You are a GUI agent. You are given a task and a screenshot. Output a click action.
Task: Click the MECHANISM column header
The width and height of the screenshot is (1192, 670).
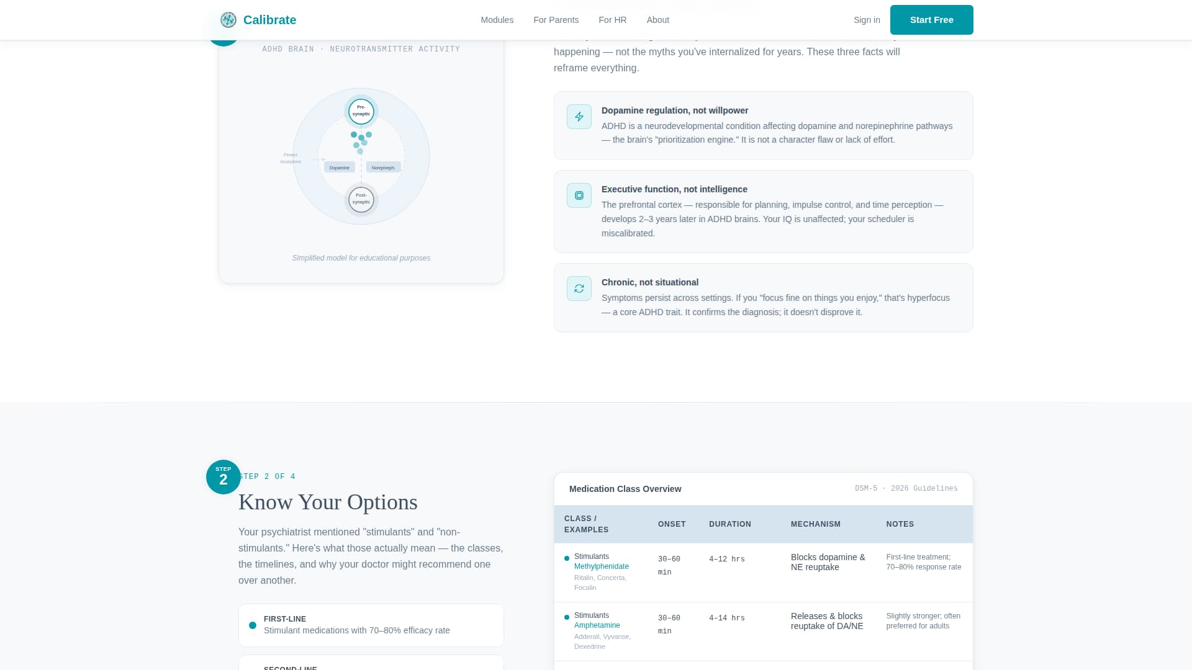[x=816, y=524]
